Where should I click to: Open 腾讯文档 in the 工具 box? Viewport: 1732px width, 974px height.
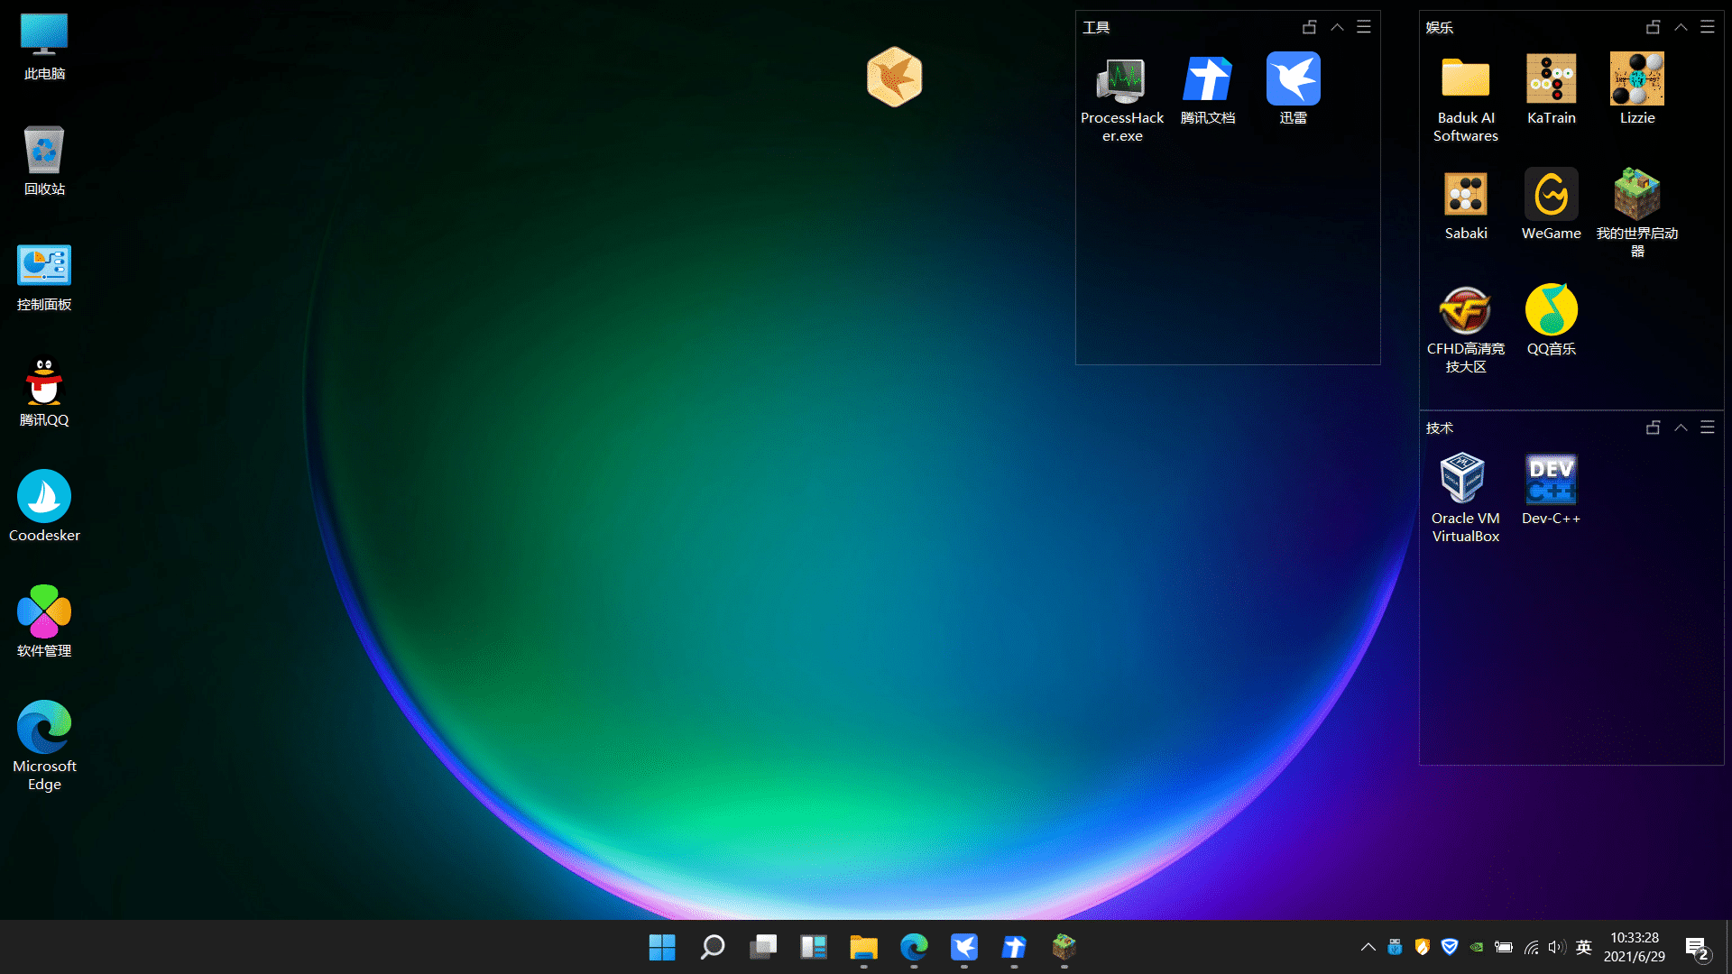(1208, 90)
